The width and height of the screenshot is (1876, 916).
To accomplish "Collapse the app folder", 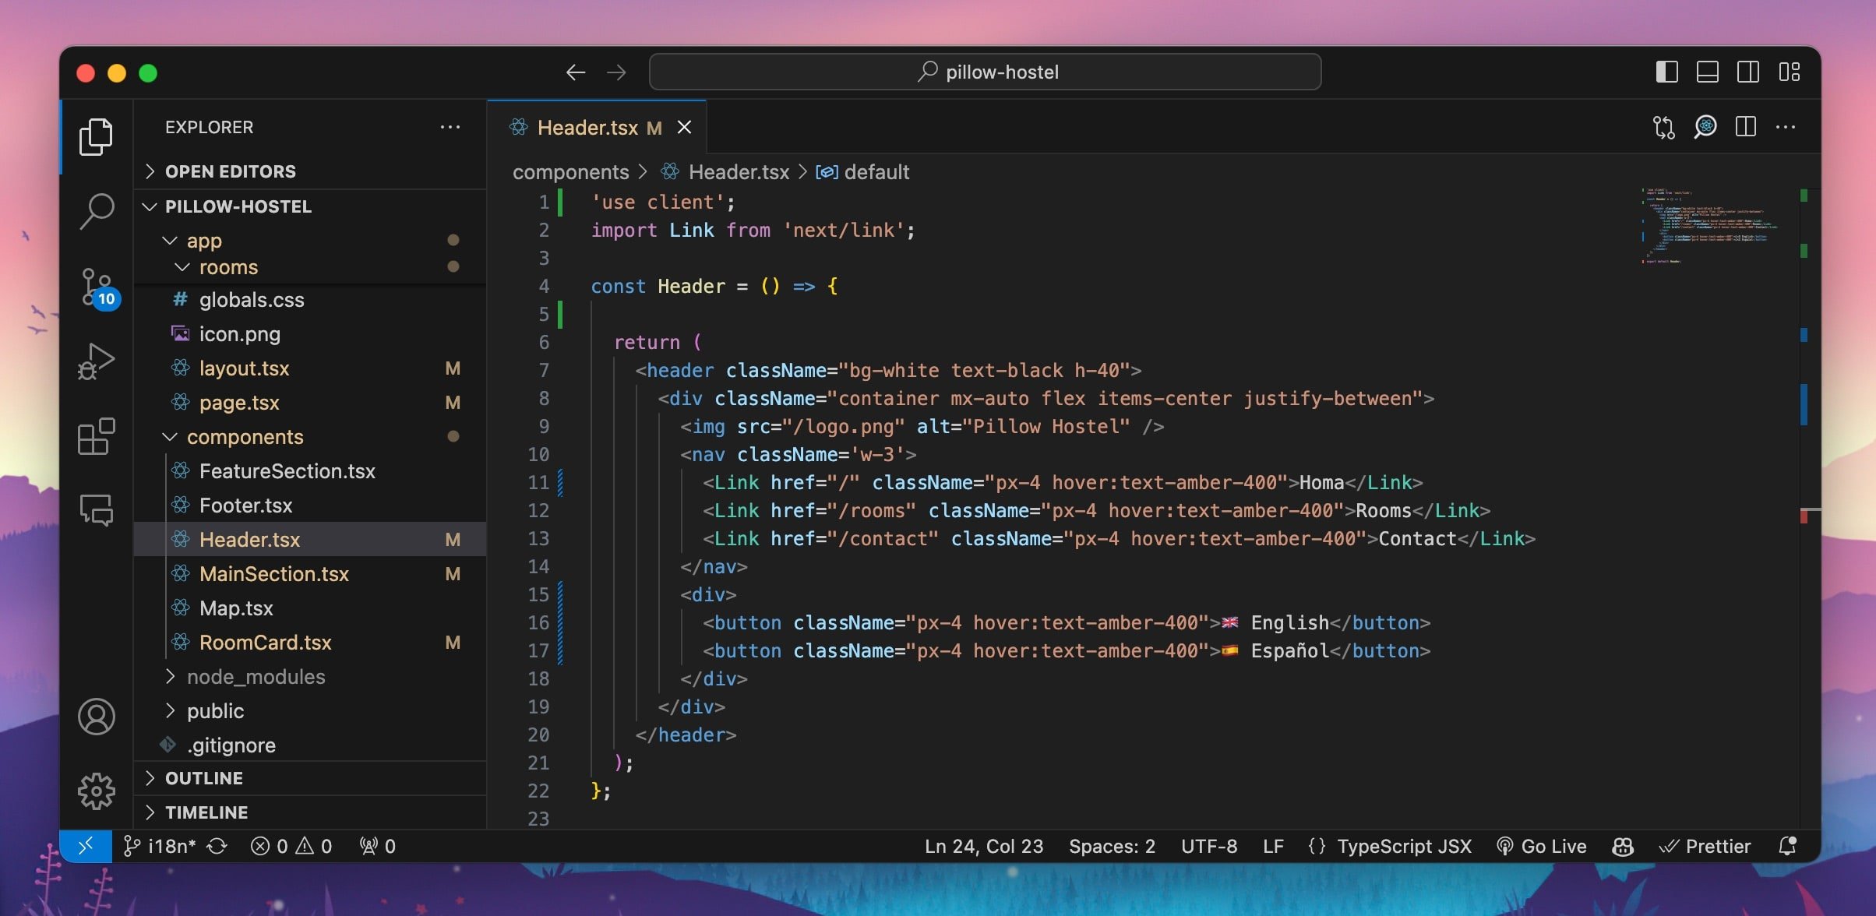I will click(x=310, y=241).
